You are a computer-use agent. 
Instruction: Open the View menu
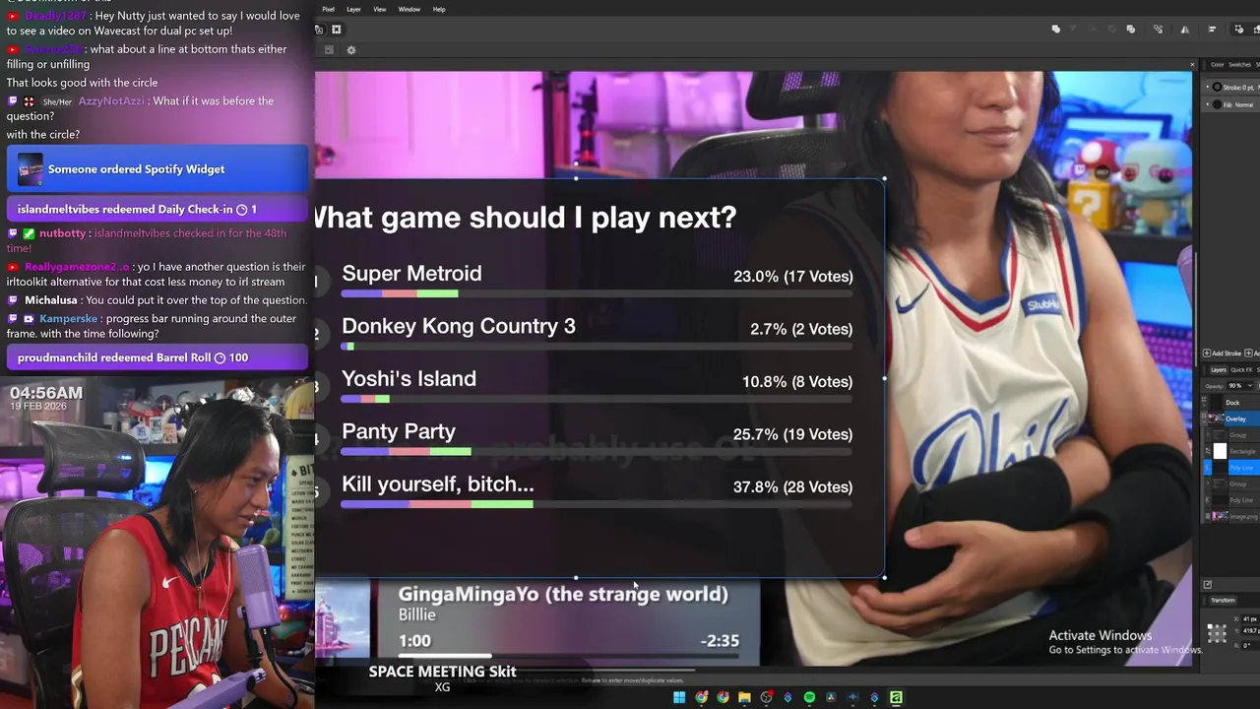(x=379, y=9)
